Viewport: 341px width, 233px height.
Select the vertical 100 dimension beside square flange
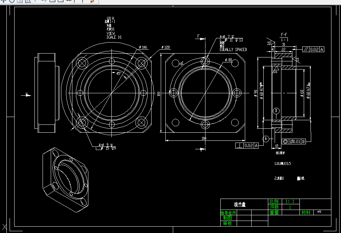159,94
